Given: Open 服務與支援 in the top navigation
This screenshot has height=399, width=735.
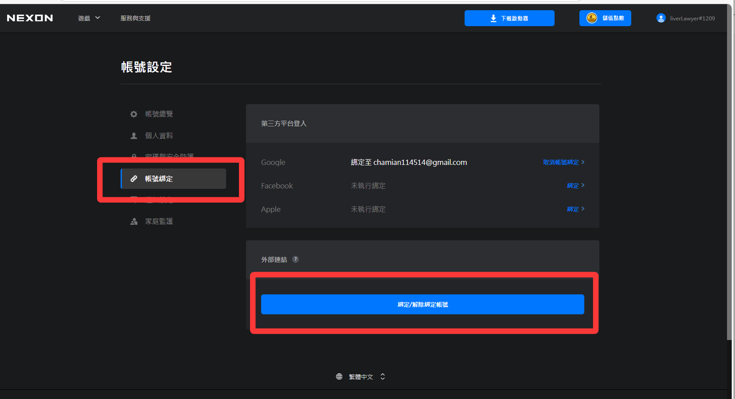Looking at the screenshot, I should tap(135, 18).
